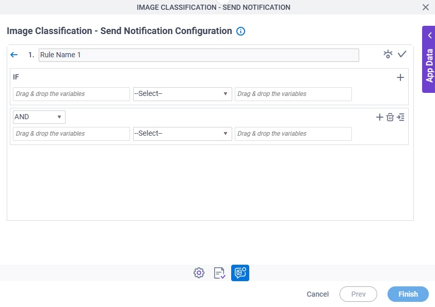Click the Finish button
This screenshot has width=435, height=307.
click(x=408, y=294)
